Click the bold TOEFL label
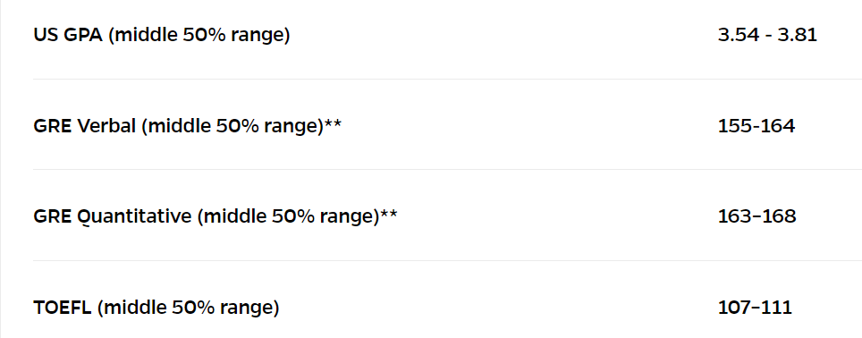This screenshot has width=862, height=338. coord(63,308)
